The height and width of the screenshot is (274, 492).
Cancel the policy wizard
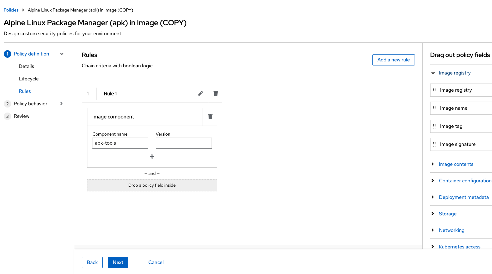tap(156, 262)
